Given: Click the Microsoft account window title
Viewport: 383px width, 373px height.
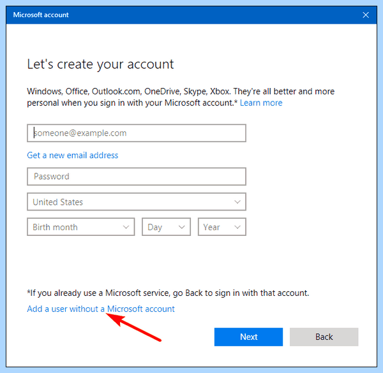Looking at the screenshot, I should pos(41,15).
